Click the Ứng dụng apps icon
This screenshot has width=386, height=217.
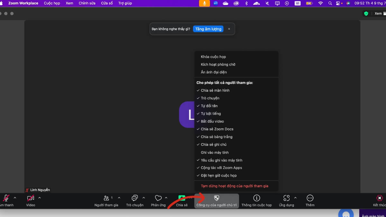click(x=286, y=198)
